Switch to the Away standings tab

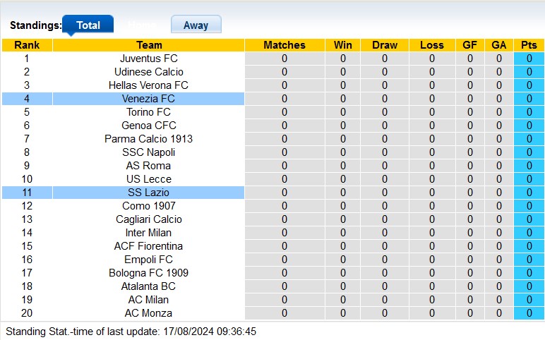(x=196, y=25)
